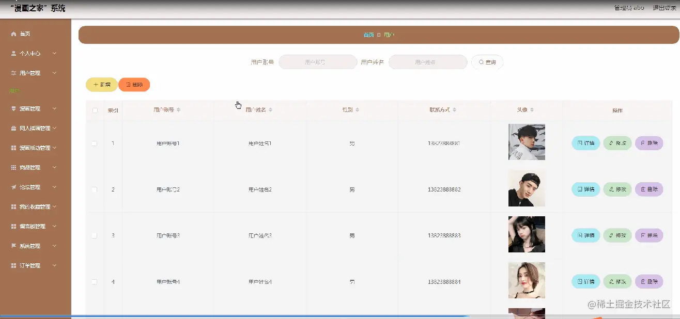This screenshot has height=319, width=680.
Task: Click 删除 for 用户账号1
Action: pos(649,143)
